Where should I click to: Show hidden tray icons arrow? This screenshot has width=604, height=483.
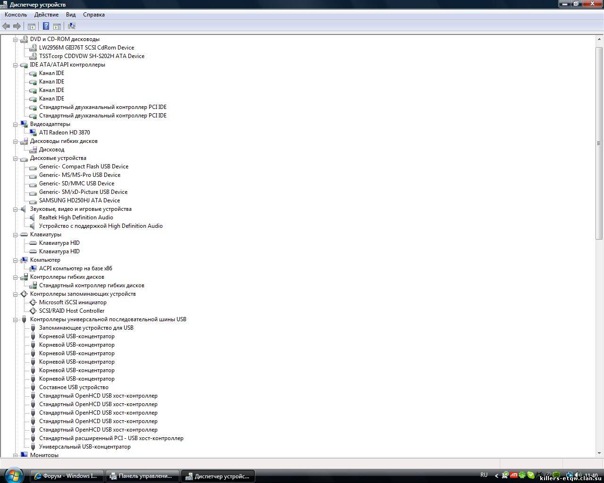point(496,475)
